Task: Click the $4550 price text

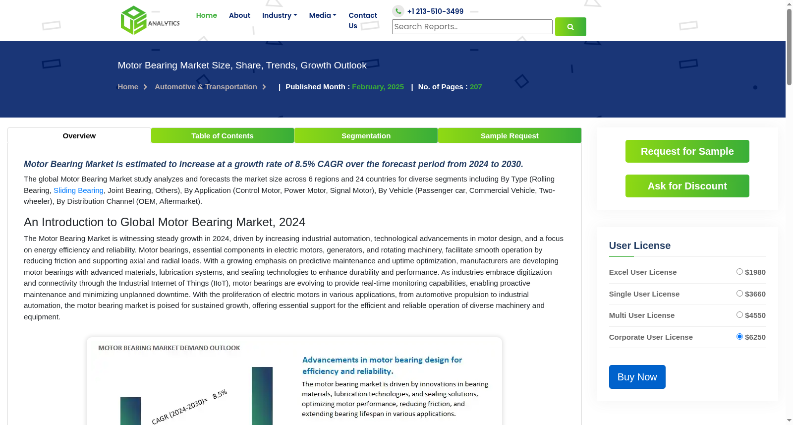Action: 755,315
